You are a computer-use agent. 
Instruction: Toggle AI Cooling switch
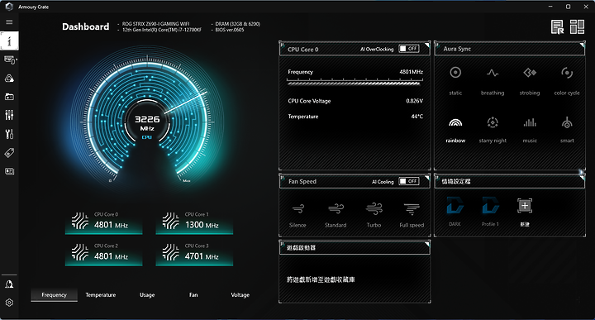coord(409,181)
